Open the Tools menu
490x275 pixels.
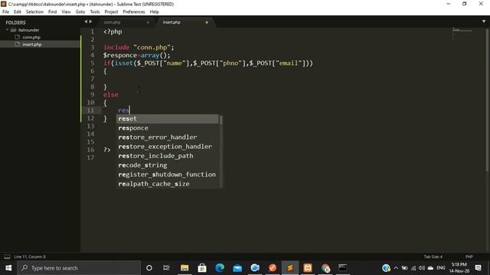click(95, 12)
